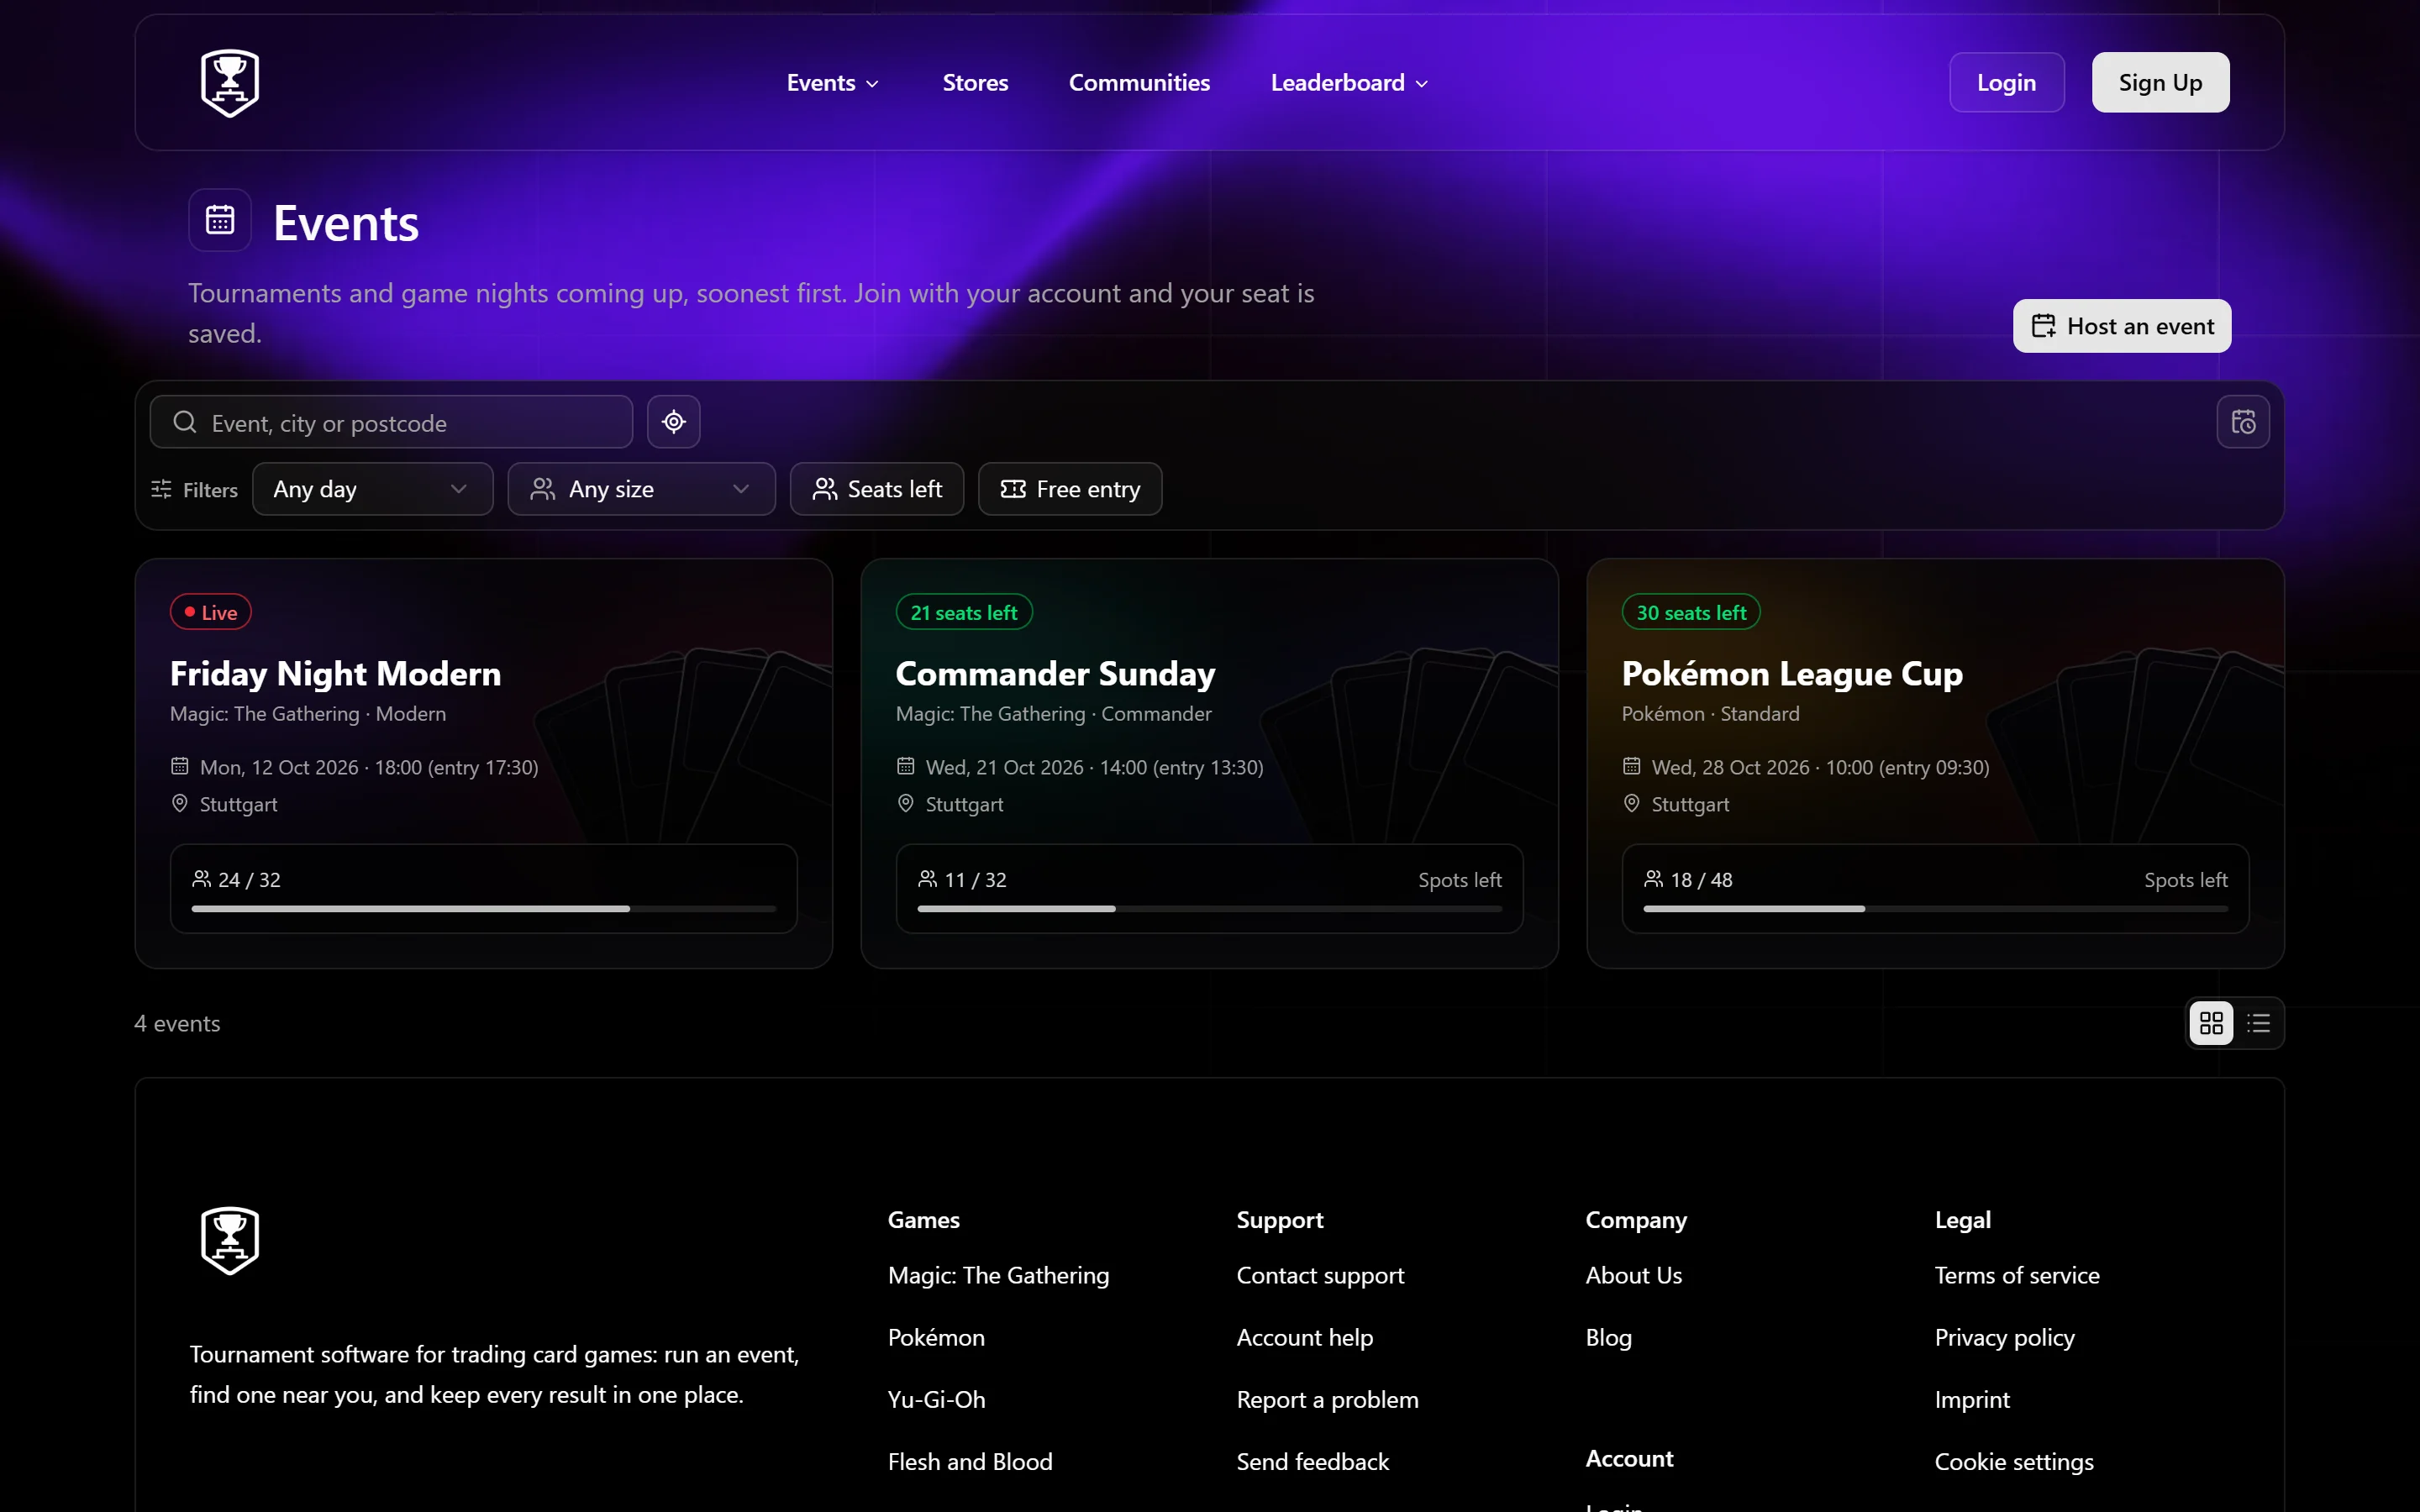Click the 24 / 32 attendance progress bar
Screen dimensions: 2420x1512
coord(484,909)
